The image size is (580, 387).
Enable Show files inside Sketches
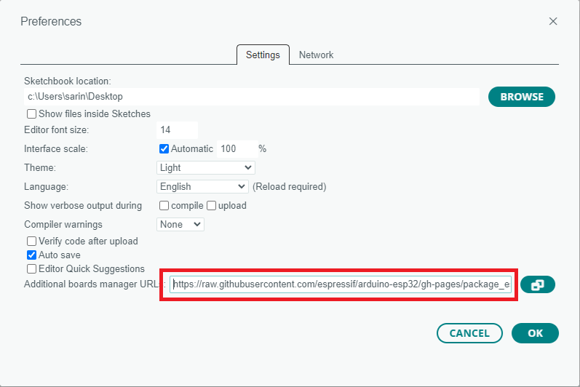click(x=32, y=113)
